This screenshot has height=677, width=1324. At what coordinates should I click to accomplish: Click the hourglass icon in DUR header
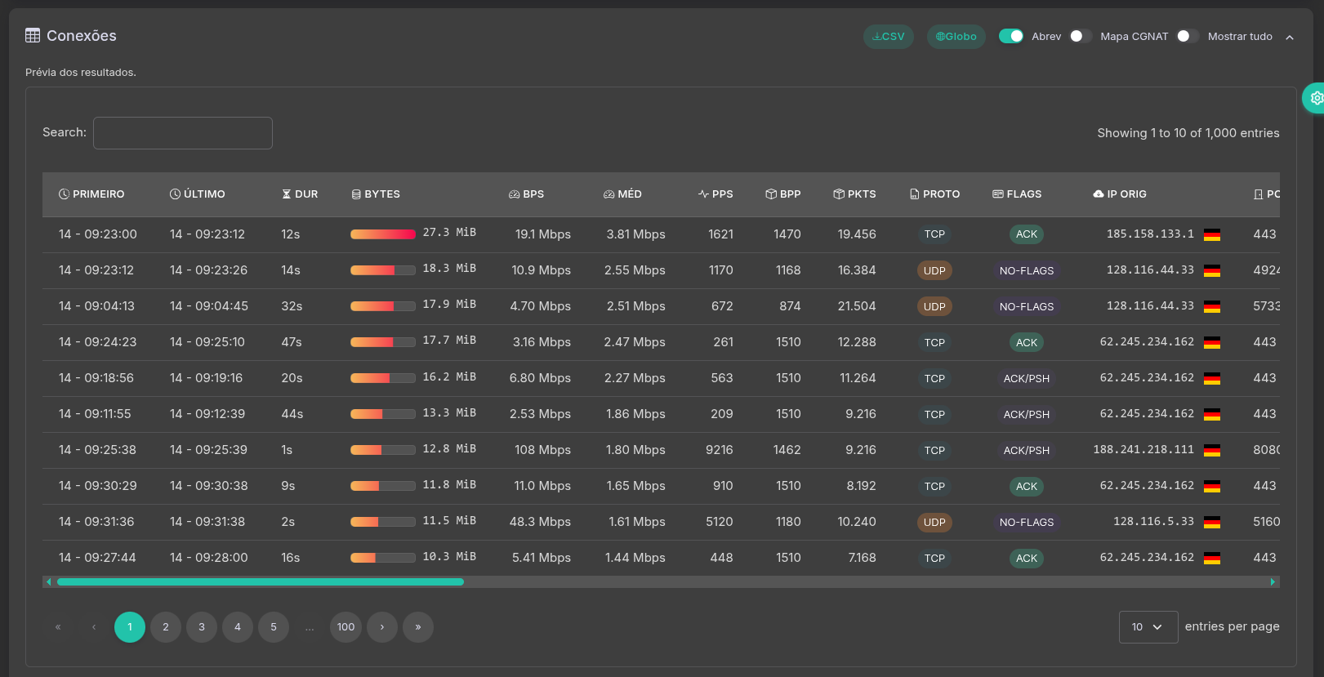[x=287, y=194]
